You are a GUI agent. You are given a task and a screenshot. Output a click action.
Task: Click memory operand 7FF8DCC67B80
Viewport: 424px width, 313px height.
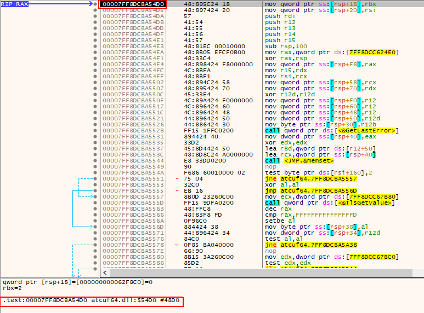372,196
